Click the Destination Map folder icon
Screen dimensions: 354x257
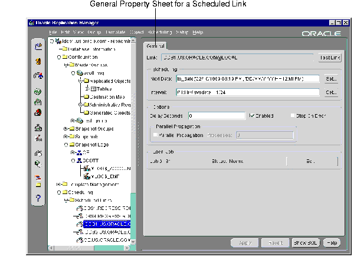(86, 96)
